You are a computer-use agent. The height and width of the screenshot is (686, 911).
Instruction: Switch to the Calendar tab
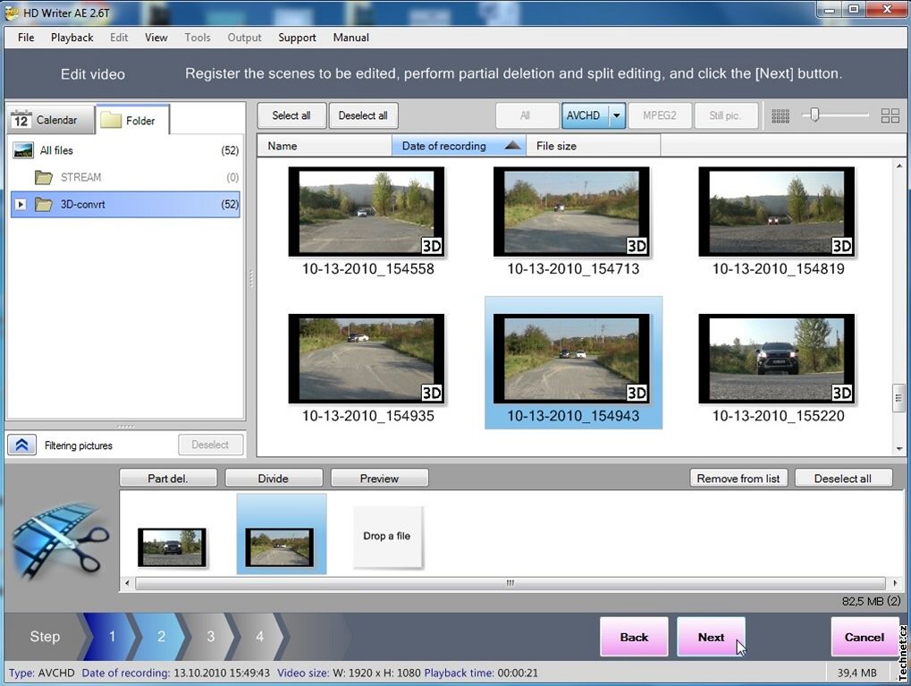point(51,120)
